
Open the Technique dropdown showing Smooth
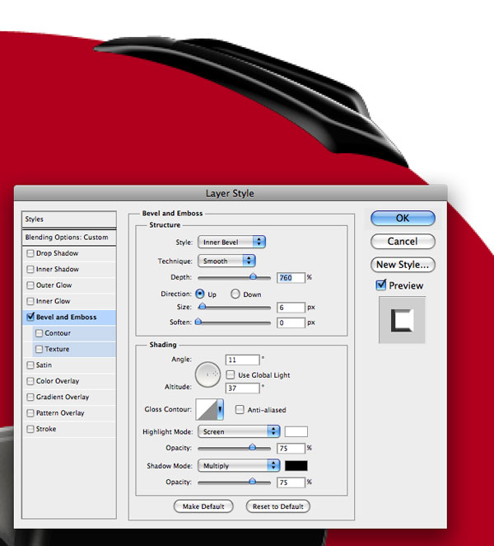(x=226, y=261)
